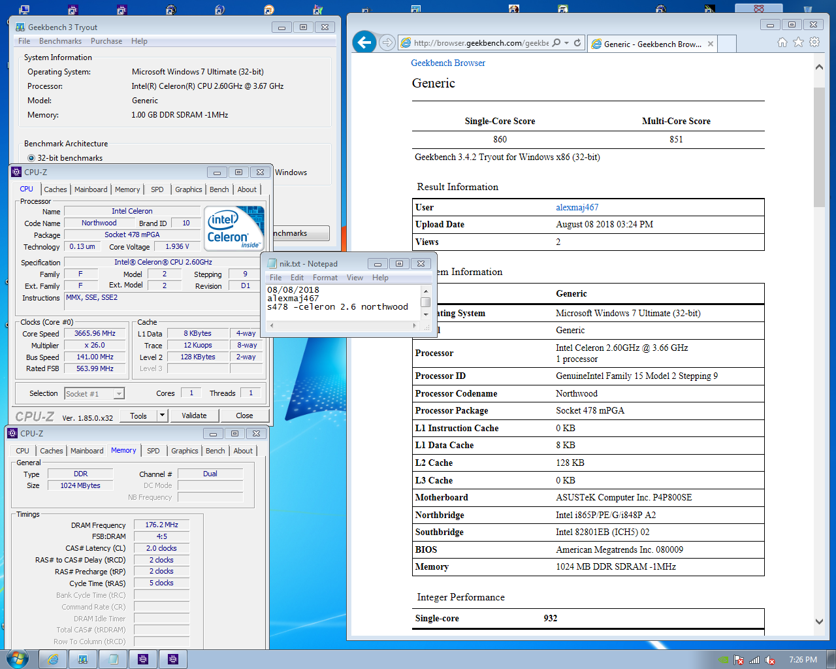Click the Single-Core Score value 860
Screen dimensions: 836x669
coord(500,139)
